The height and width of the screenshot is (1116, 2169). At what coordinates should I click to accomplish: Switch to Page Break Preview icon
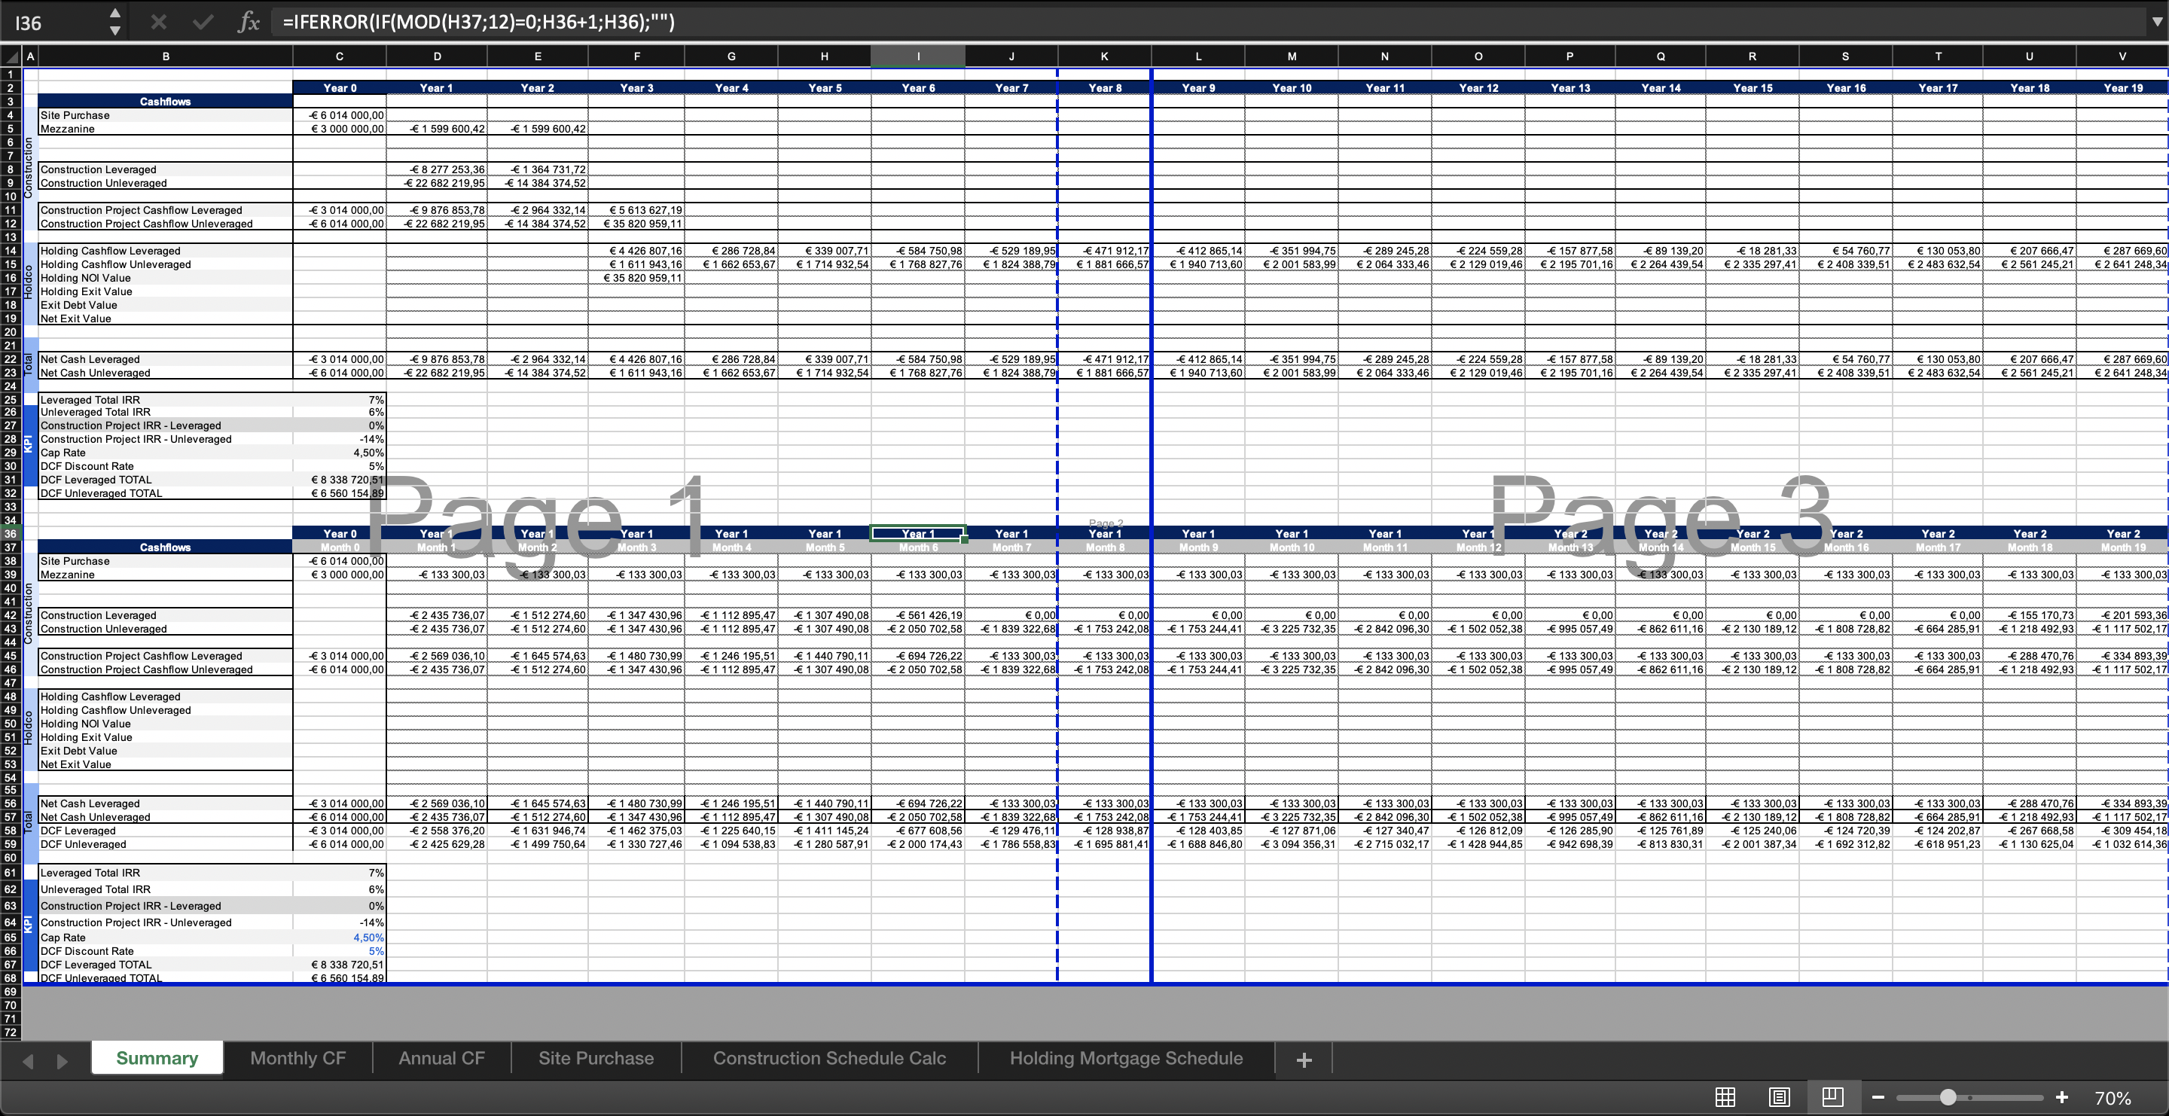[x=1832, y=1096]
